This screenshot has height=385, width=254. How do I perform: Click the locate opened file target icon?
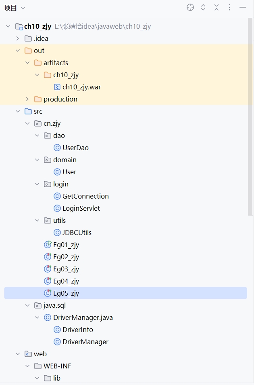click(190, 7)
